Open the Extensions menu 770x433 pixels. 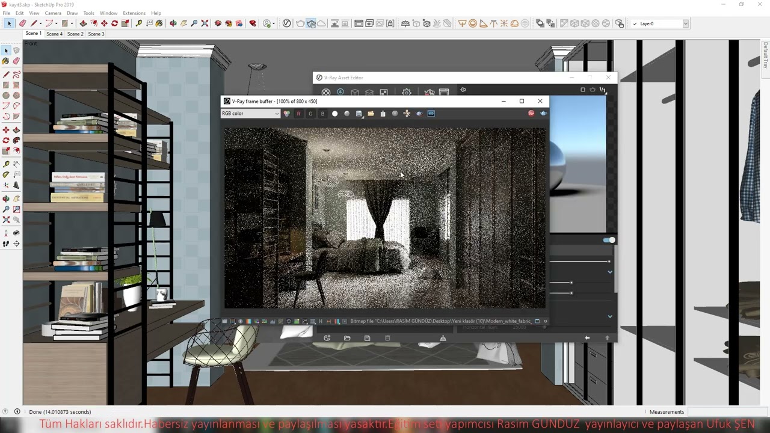(x=134, y=13)
